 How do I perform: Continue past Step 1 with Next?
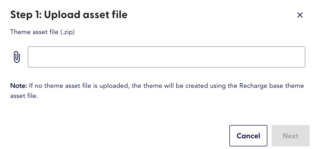(290, 136)
